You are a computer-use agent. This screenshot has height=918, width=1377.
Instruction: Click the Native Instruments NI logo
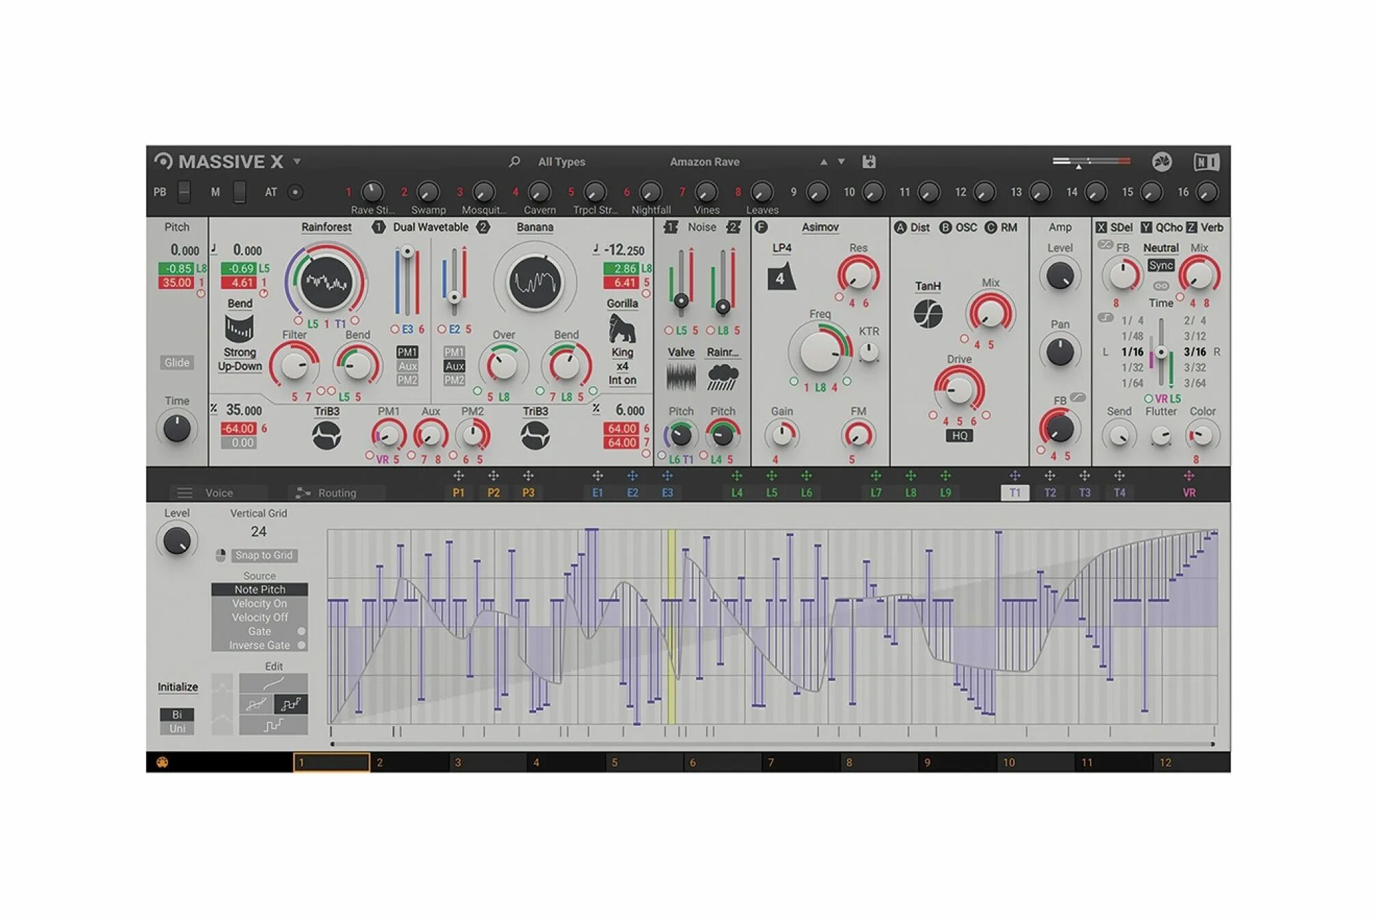tap(1206, 162)
